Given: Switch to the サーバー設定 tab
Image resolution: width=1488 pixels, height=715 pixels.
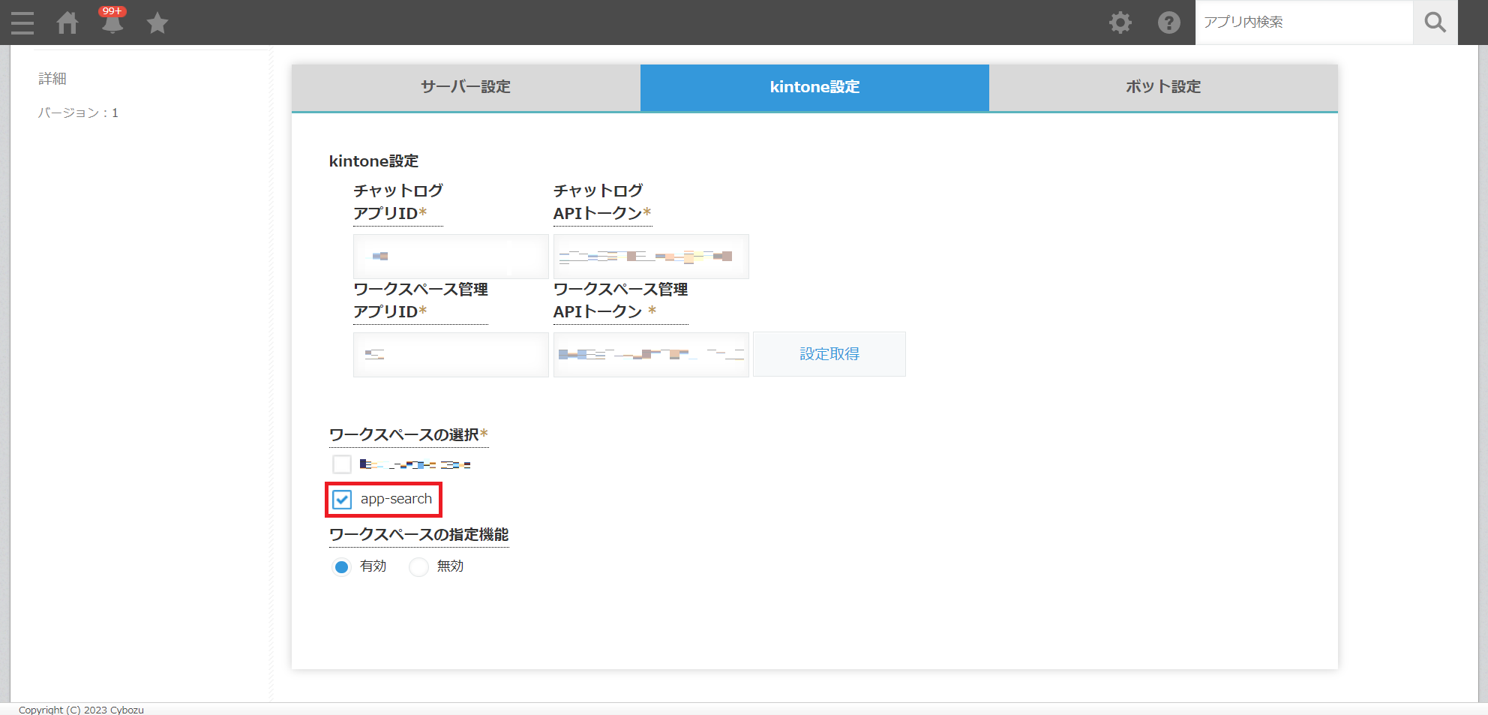Looking at the screenshot, I should click(x=466, y=87).
